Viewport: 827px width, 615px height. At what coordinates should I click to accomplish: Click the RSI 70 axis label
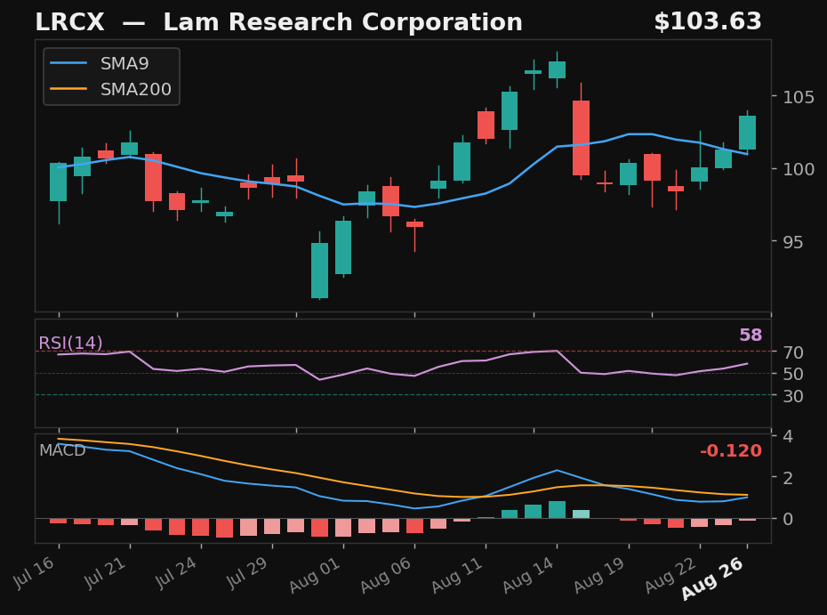click(793, 352)
